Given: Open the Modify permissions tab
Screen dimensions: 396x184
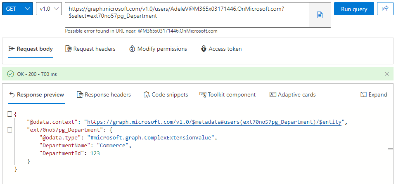Looking at the screenshot, I should point(158,49).
